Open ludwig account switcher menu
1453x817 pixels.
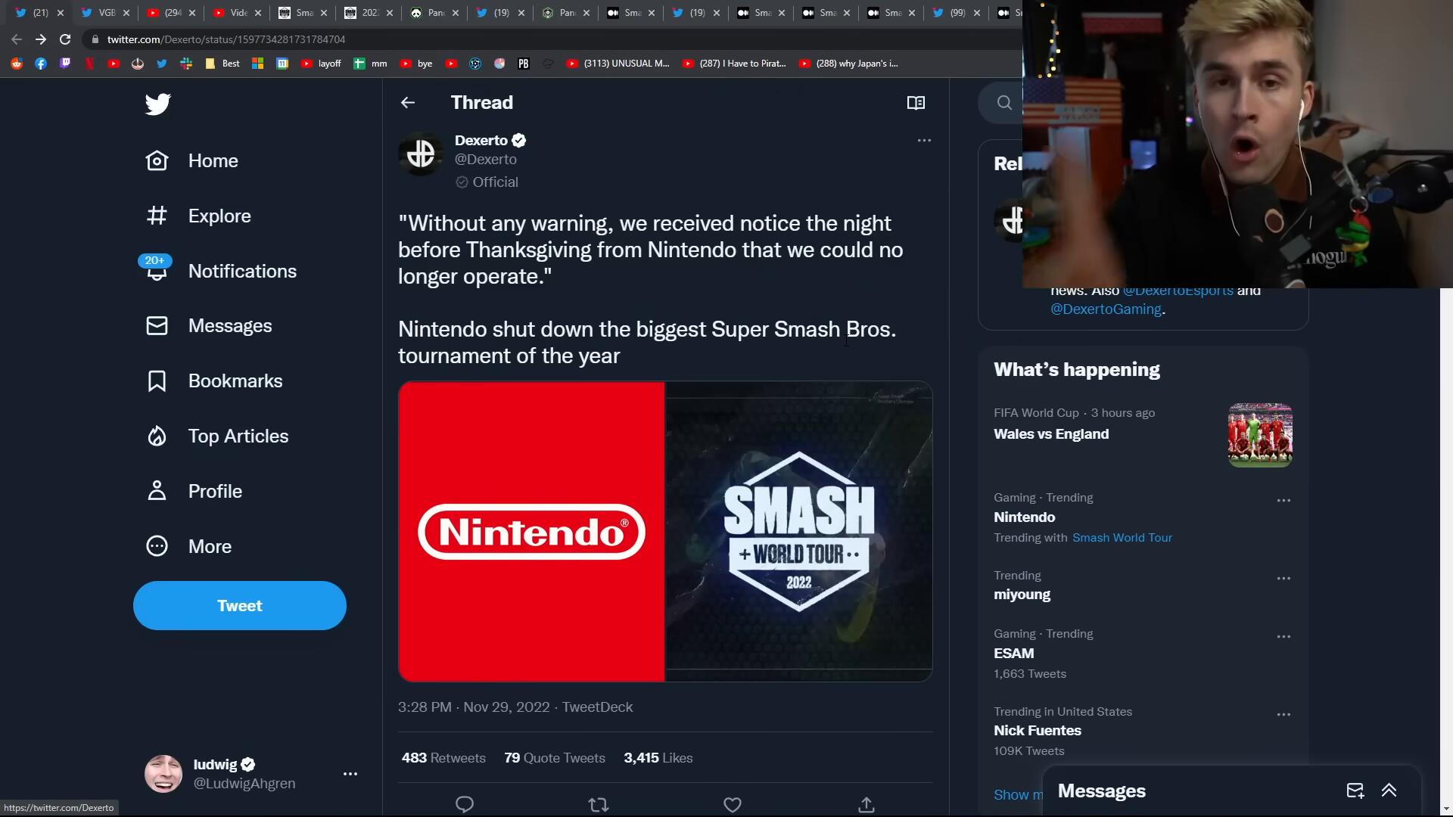pyautogui.click(x=350, y=773)
